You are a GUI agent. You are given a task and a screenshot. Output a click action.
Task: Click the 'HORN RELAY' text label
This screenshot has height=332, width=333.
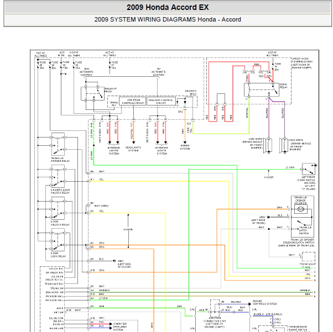pyautogui.click(x=284, y=86)
